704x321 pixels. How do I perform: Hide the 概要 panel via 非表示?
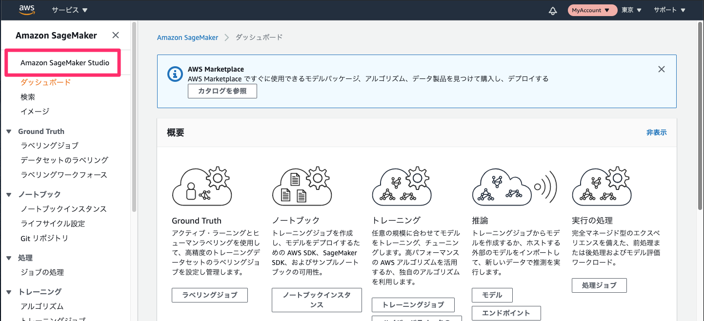[657, 132]
